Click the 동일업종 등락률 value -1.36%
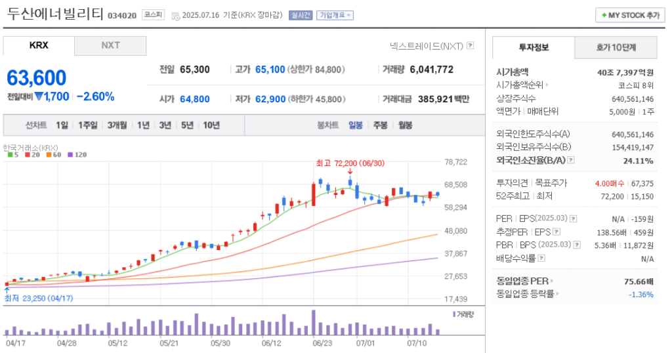 pyautogui.click(x=640, y=295)
